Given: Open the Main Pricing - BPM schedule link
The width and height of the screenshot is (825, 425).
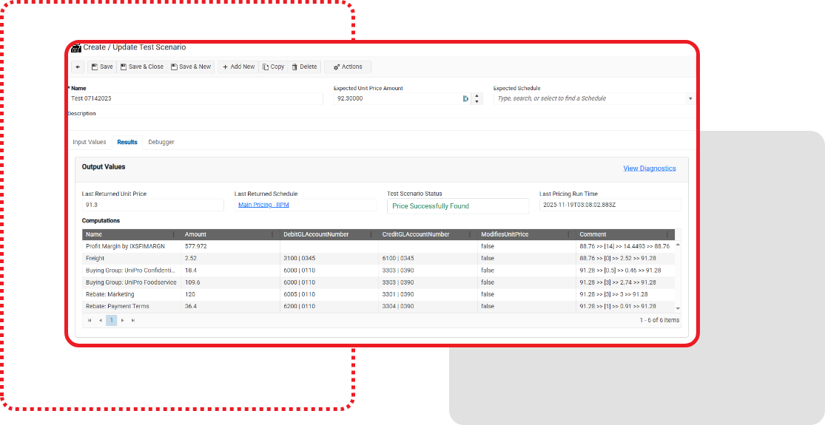Looking at the screenshot, I should [x=263, y=205].
